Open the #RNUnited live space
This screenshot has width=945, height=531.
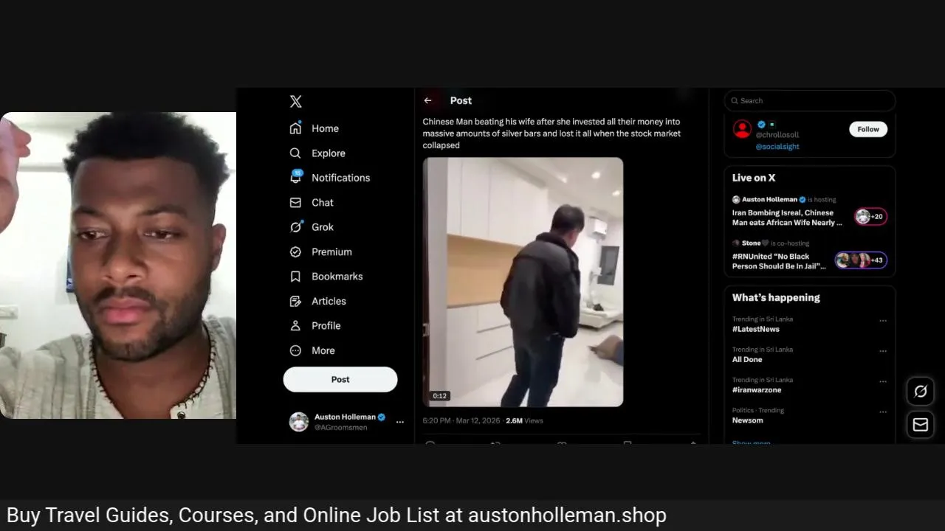pos(779,261)
